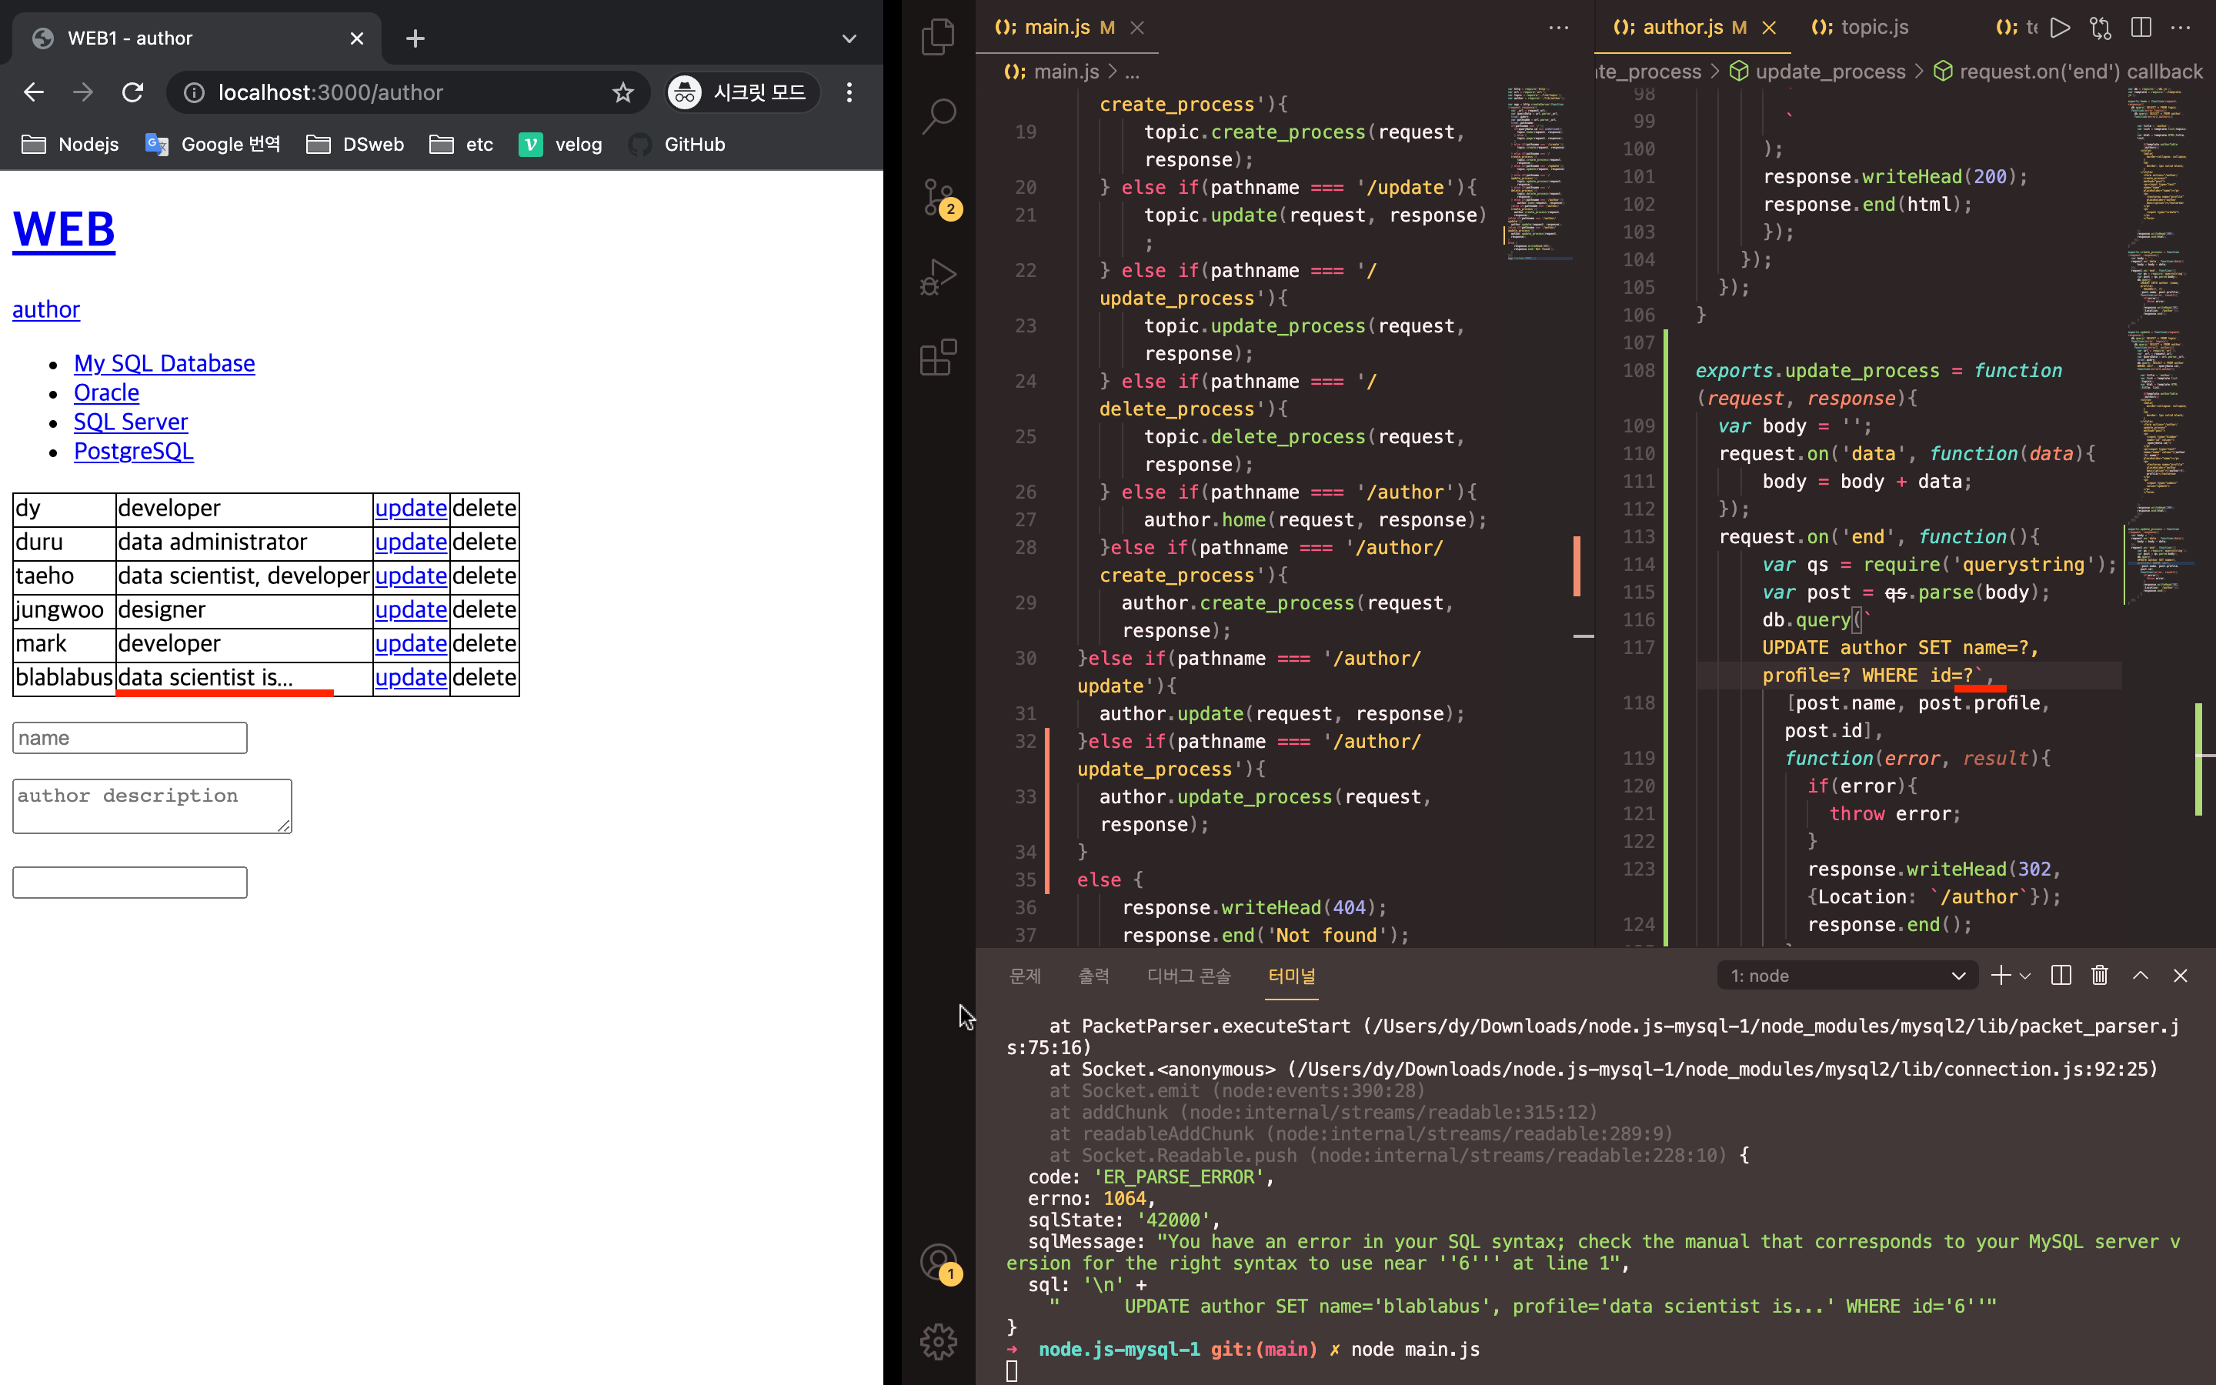Split the terminal panel
Image resolution: width=2216 pixels, height=1385 pixels.
[x=2061, y=976]
